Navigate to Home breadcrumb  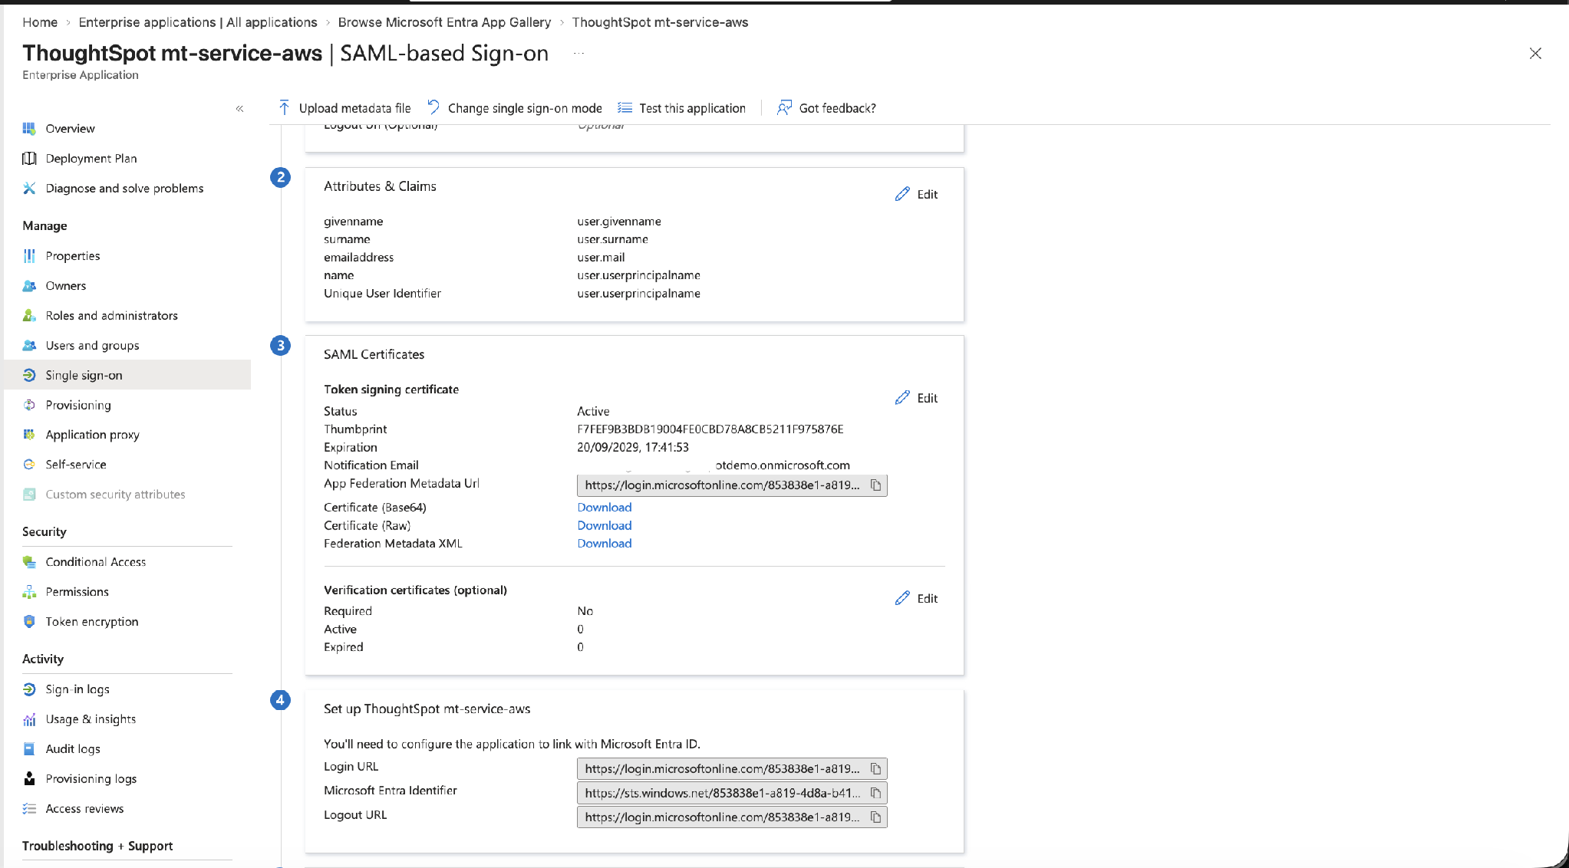click(x=40, y=22)
